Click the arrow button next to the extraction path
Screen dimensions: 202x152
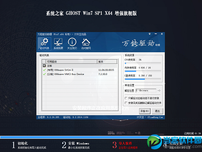[159, 90]
